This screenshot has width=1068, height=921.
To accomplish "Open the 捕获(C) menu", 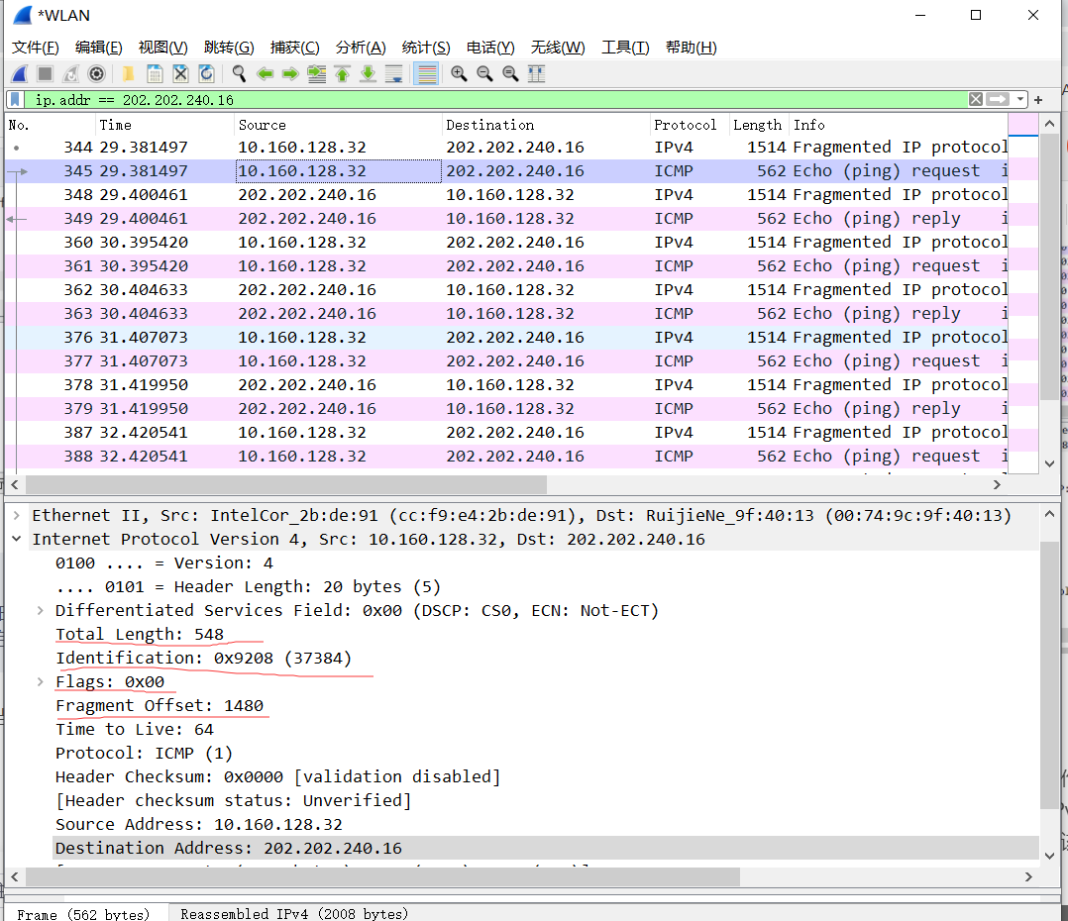I will [x=295, y=48].
